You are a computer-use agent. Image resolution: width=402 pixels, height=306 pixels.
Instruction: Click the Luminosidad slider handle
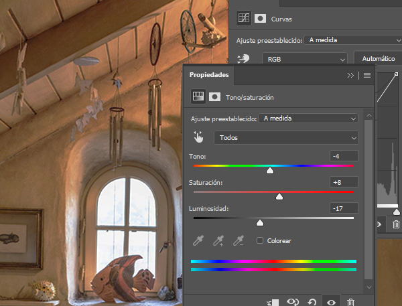[x=260, y=223]
